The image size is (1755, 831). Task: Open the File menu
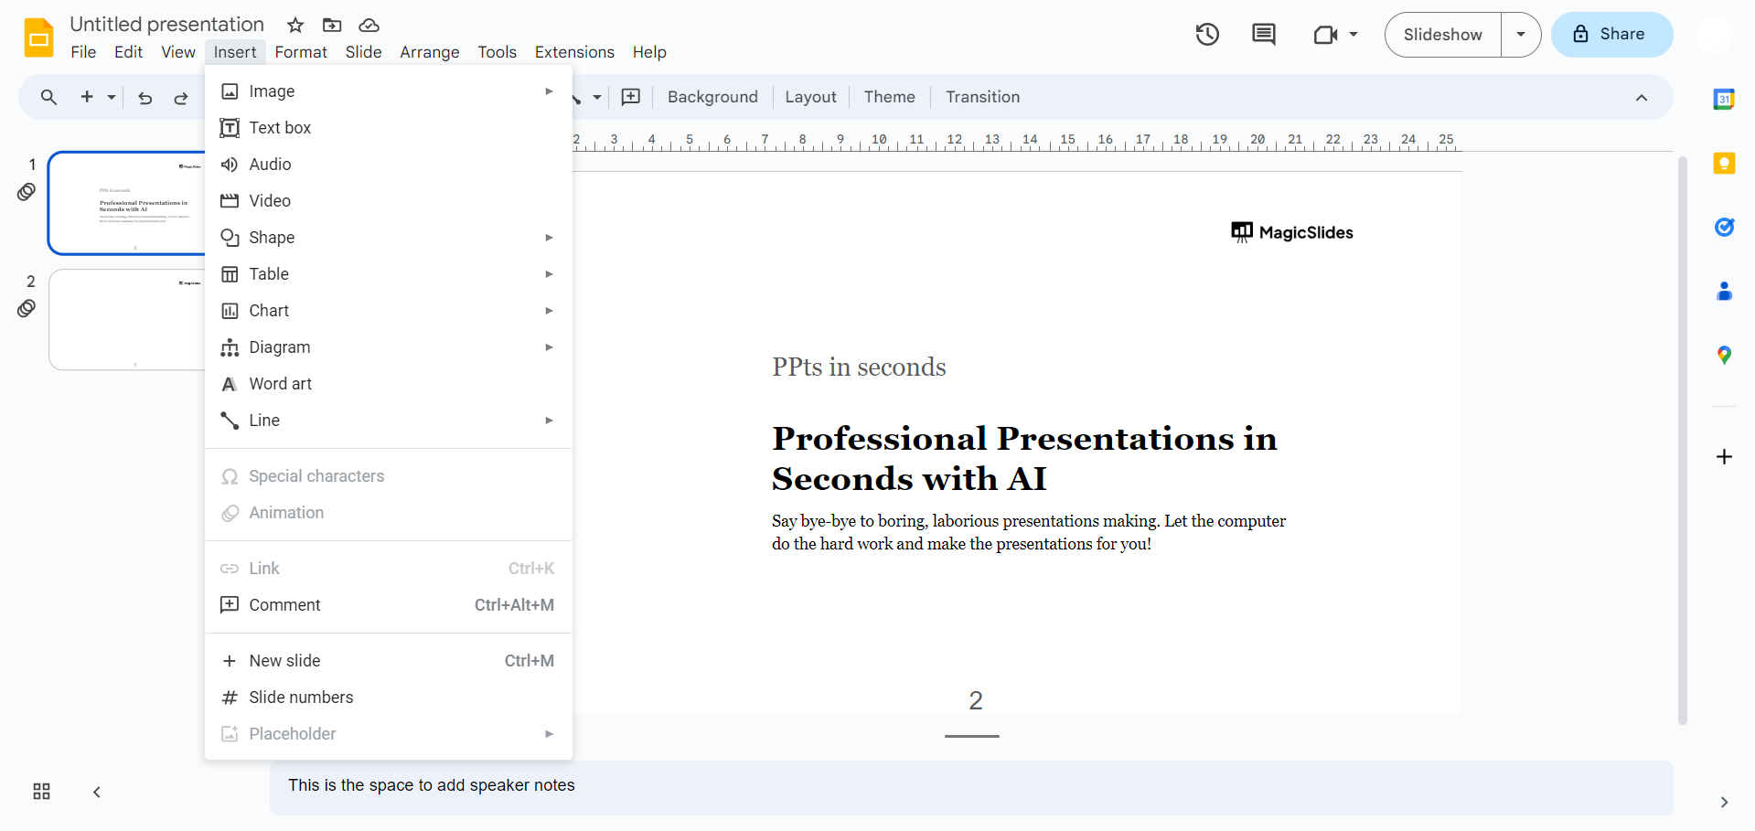pos(83,52)
